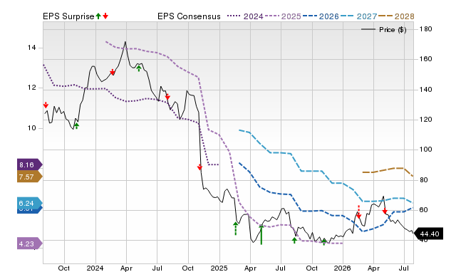Click the green surprise arrow between Oct and 2024
The image size is (456, 272).
point(76,126)
